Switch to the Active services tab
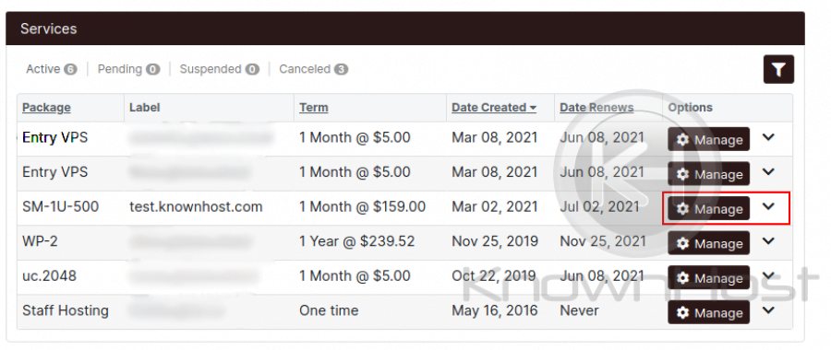The image size is (831, 350). click(x=52, y=69)
